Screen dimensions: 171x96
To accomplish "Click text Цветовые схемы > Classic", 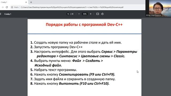I will coord(103,56).
